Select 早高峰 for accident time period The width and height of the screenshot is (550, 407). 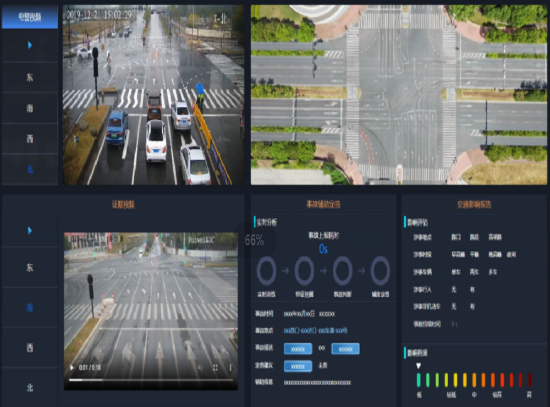coord(457,255)
